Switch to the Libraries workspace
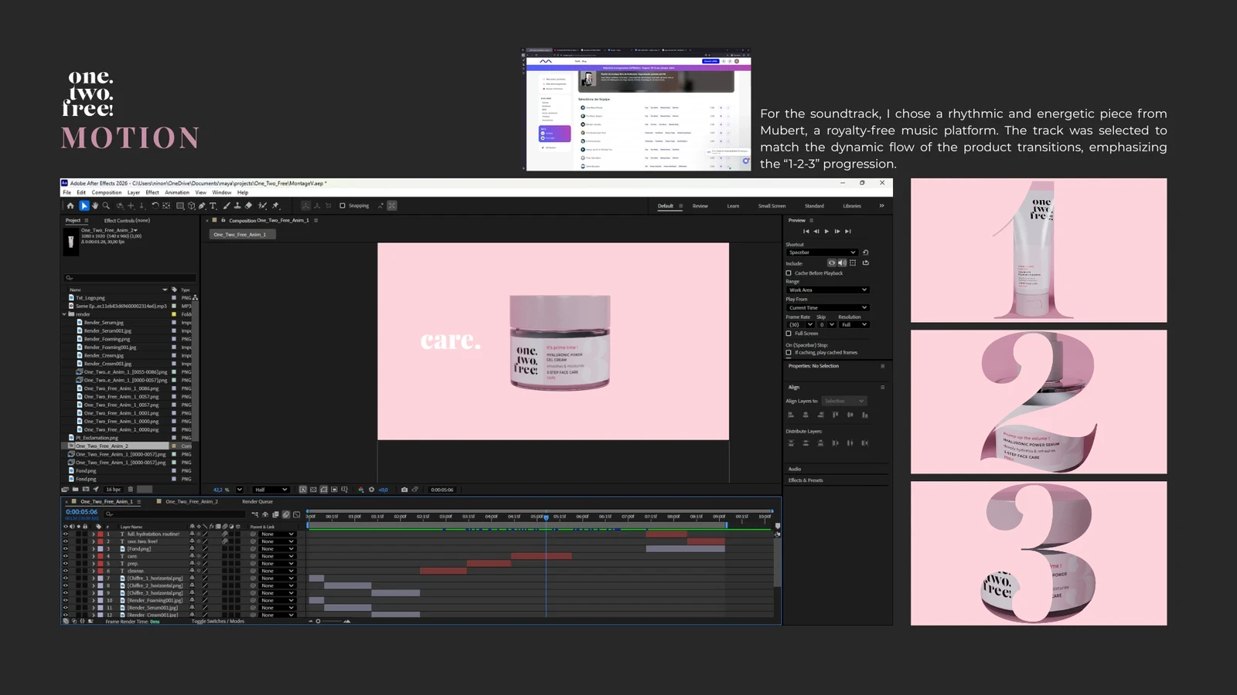This screenshot has width=1237, height=695. (x=852, y=206)
